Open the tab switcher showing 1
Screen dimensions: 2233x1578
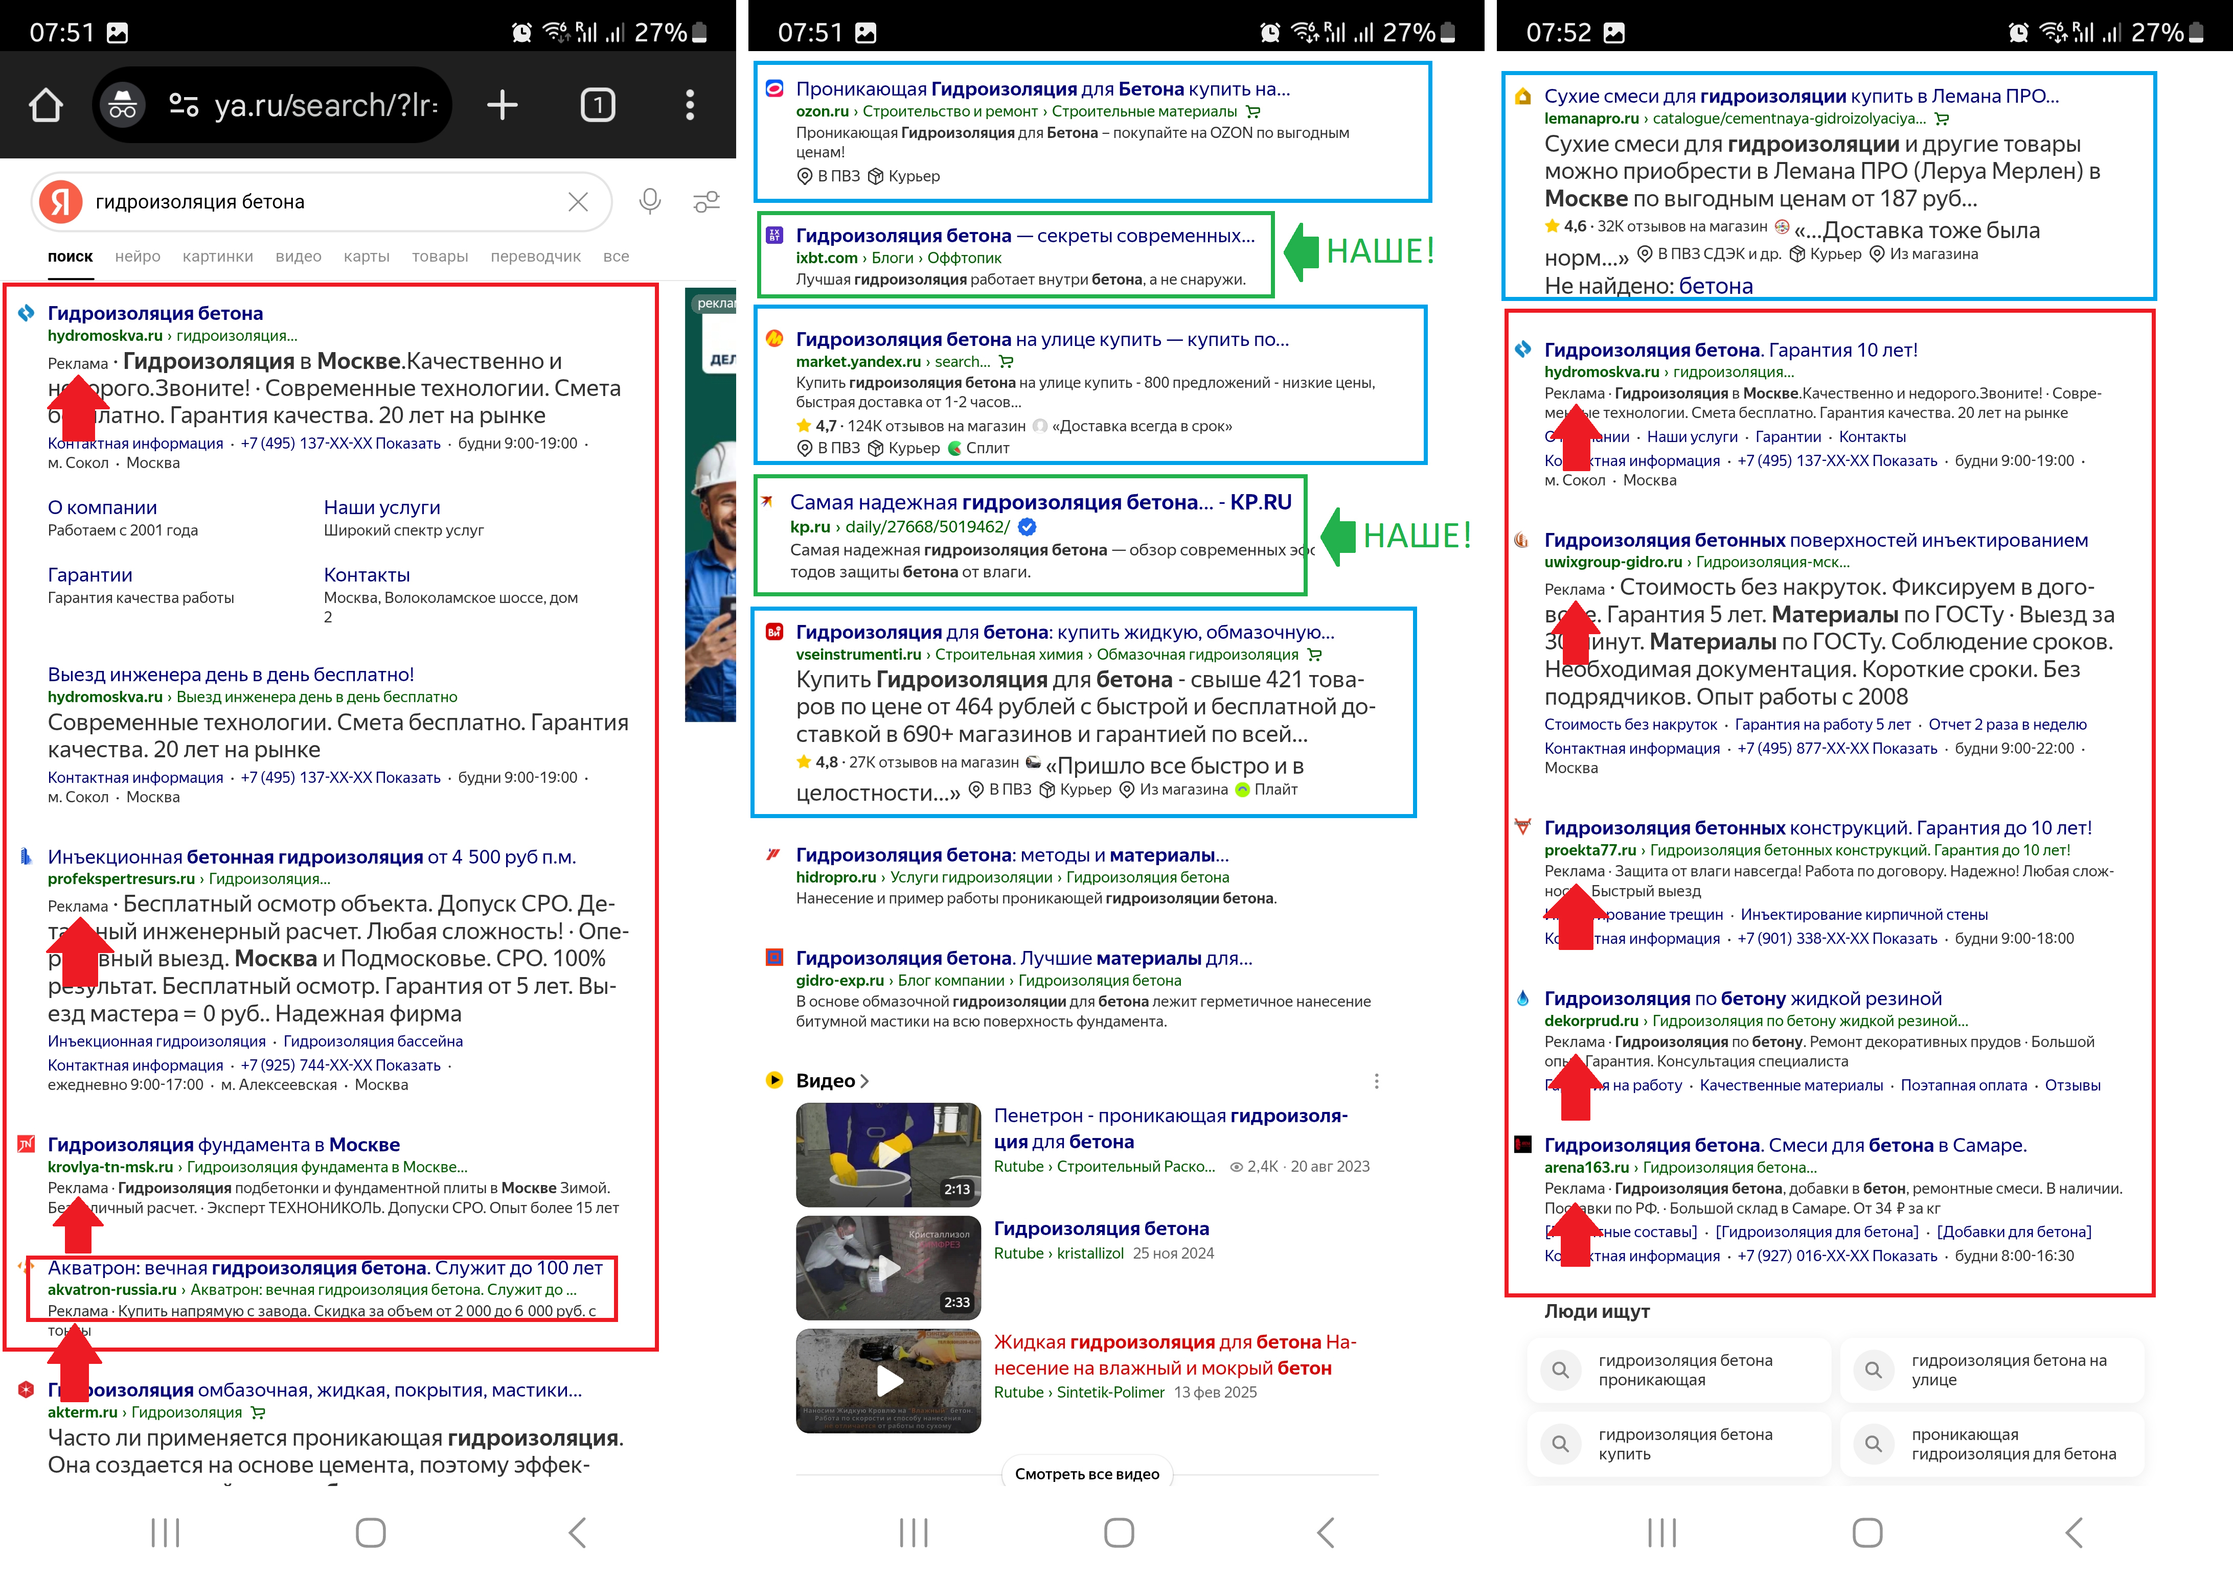[x=597, y=105]
